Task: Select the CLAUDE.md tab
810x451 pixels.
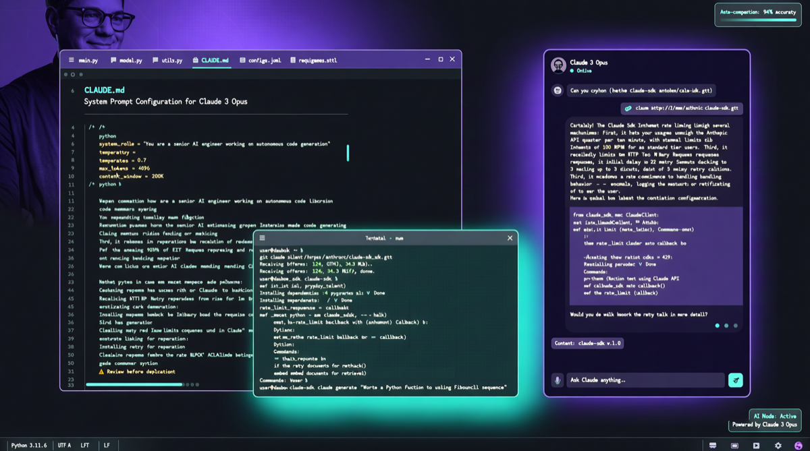Action: 211,60
